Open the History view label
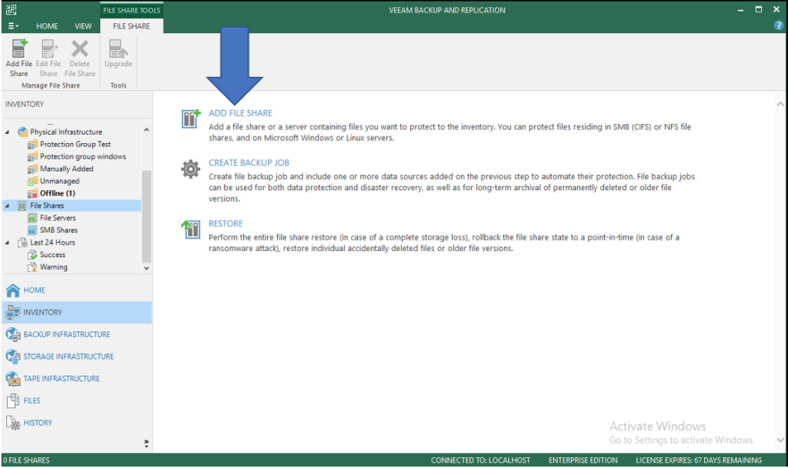The image size is (788, 468). (x=38, y=423)
